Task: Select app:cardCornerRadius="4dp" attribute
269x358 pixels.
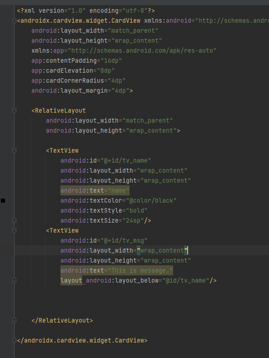Action: click(78, 81)
